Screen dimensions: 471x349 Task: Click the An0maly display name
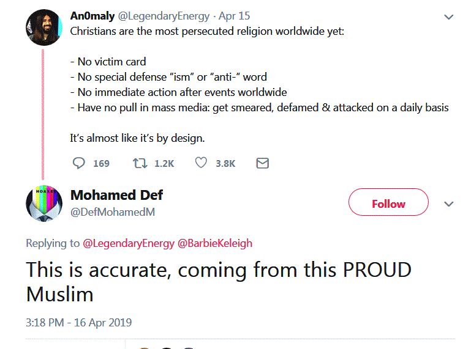pos(89,16)
